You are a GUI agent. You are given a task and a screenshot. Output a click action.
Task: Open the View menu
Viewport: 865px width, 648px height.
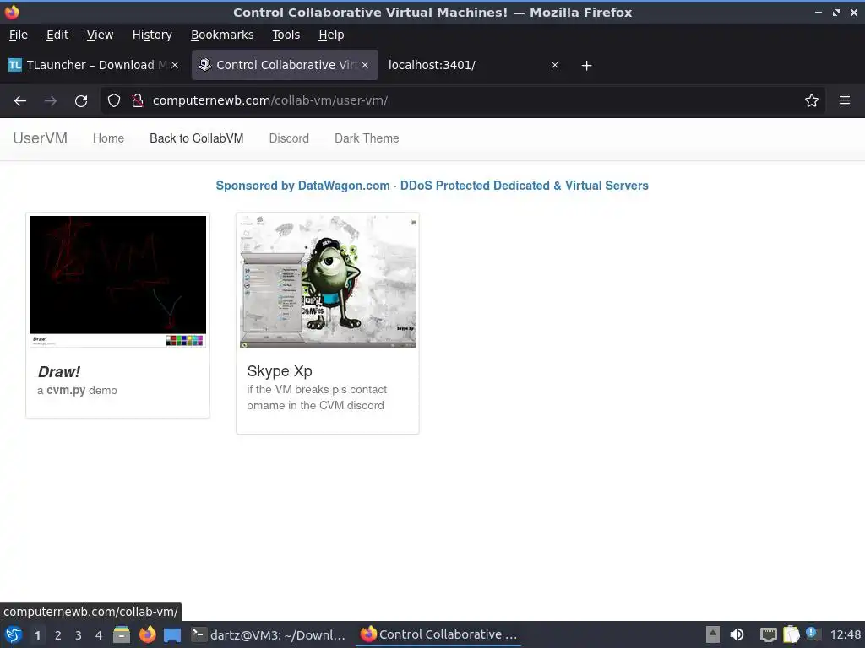(100, 35)
